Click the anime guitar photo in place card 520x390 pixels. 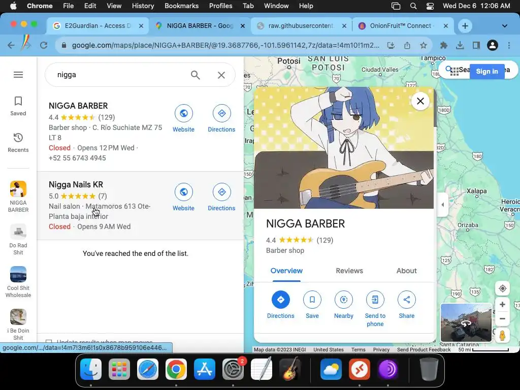(x=344, y=148)
